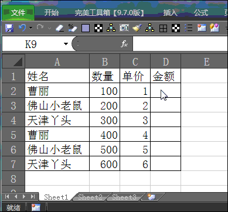This screenshot has height=212, width=228.
Task: Click the bulleted list toolbar icon
Action: coord(189,28)
